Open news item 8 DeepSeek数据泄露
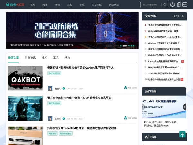This screenshot has height=145, width=193. [164, 67]
